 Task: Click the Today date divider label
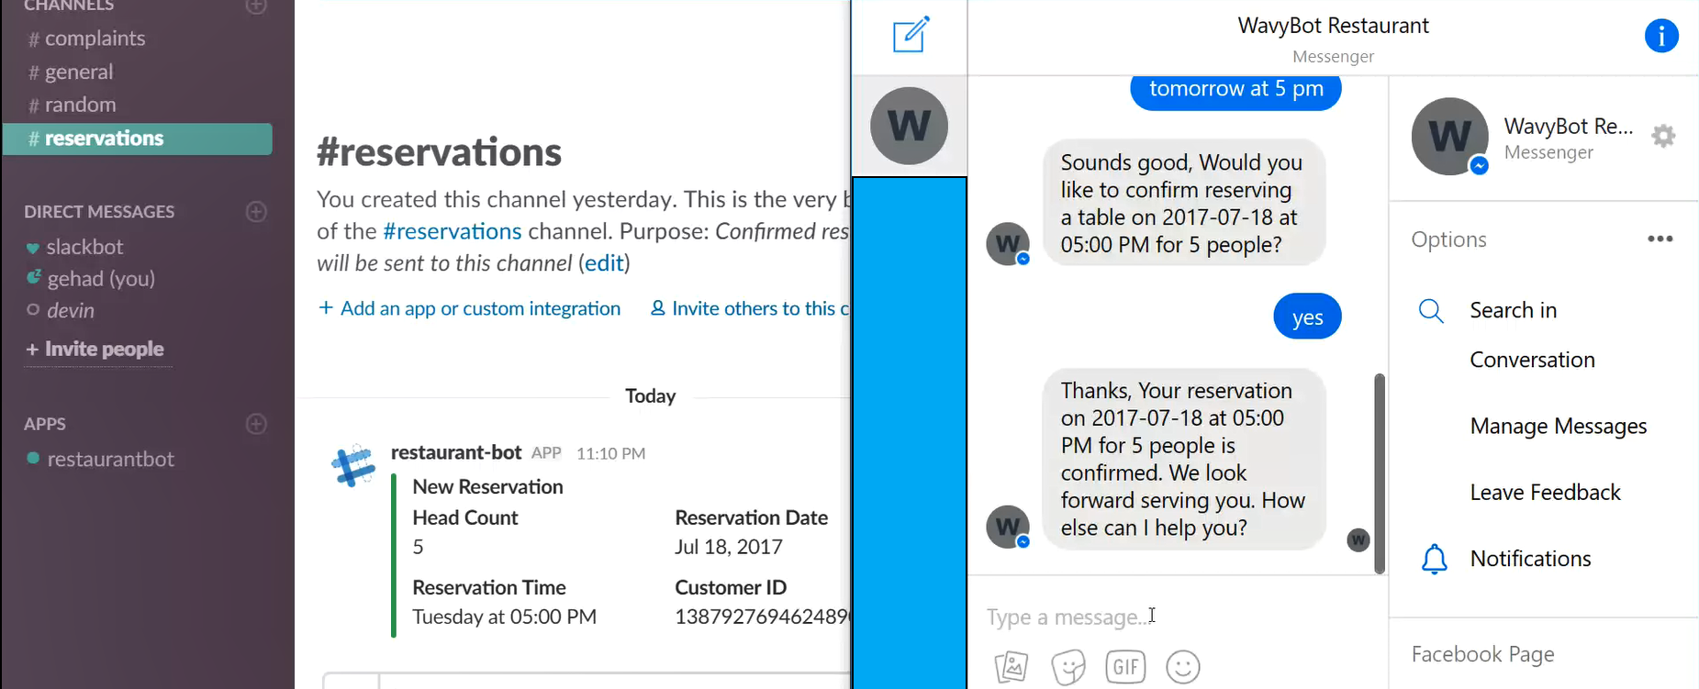point(650,396)
